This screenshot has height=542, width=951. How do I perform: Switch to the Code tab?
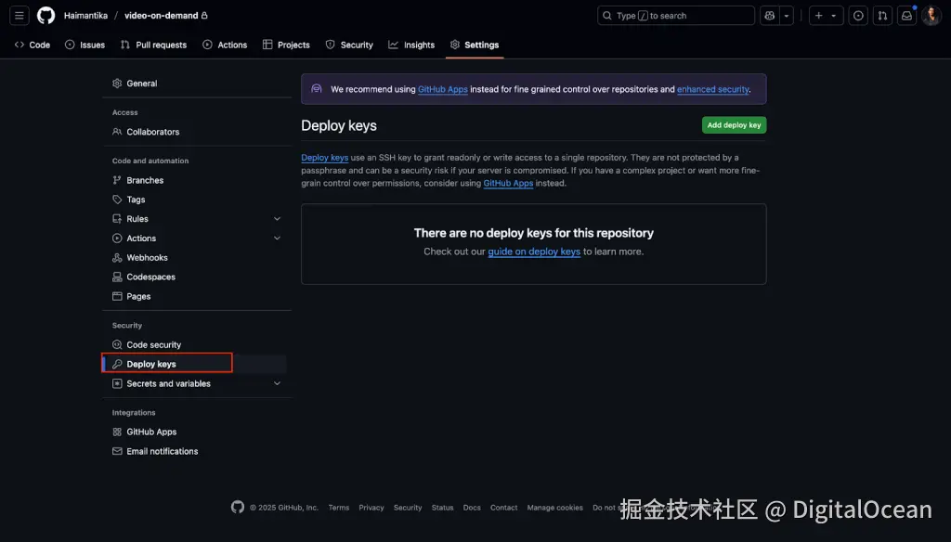pos(33,45)
